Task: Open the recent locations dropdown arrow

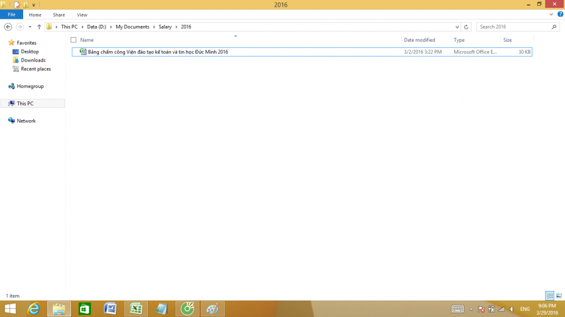Action: (x=30, y=27)
